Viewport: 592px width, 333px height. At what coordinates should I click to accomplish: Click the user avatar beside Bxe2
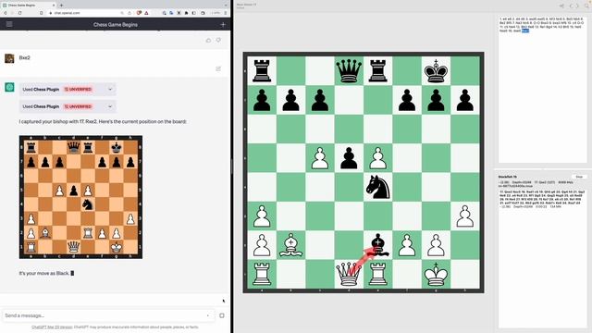point(9,58)
